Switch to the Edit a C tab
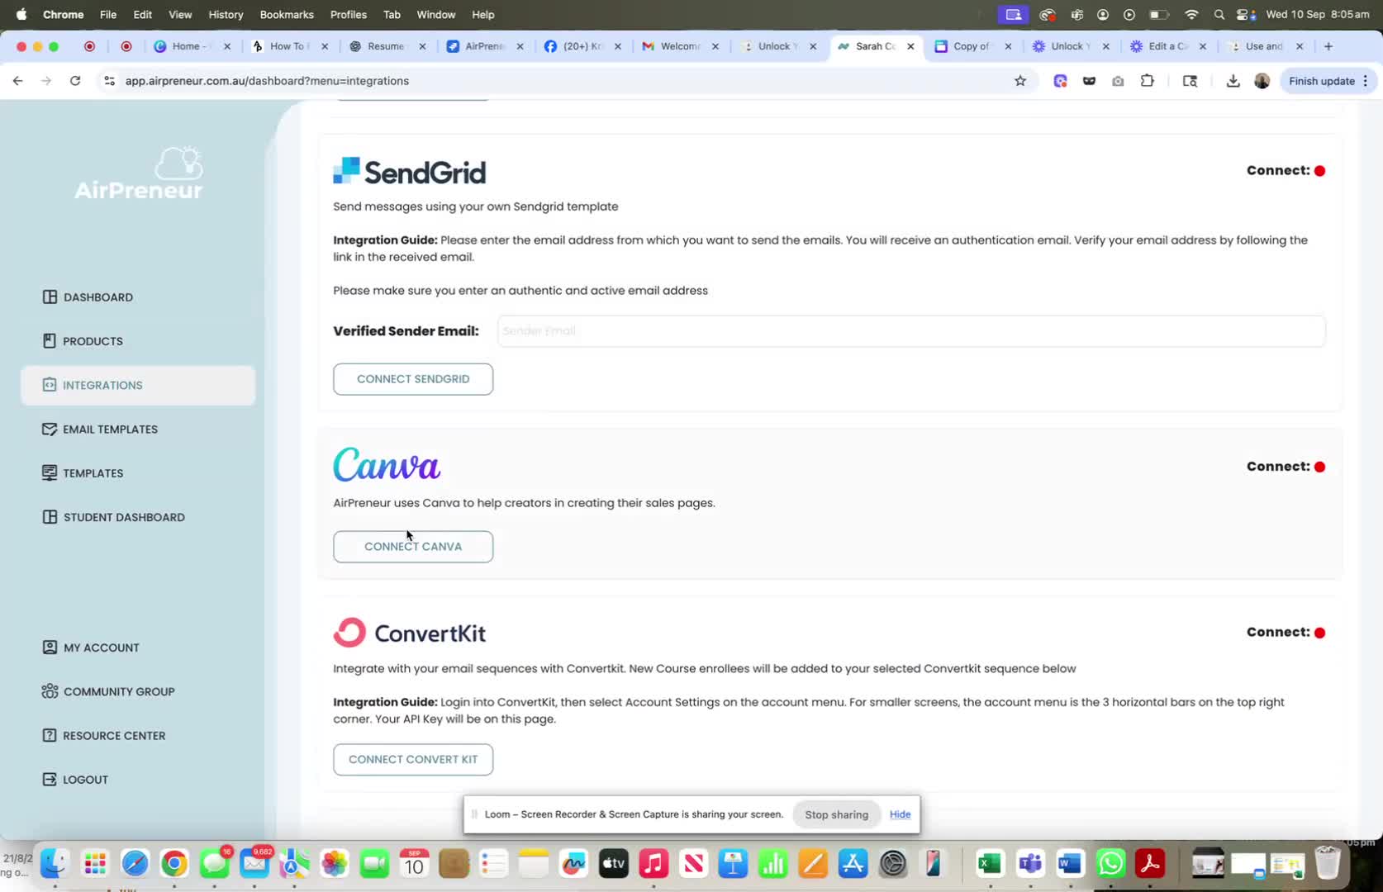Screen dimensions: 1383x892 1168,46
